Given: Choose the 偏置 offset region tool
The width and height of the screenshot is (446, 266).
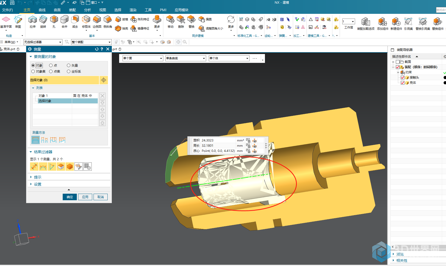Looking at the screenshot, I should tap(205, 19).
